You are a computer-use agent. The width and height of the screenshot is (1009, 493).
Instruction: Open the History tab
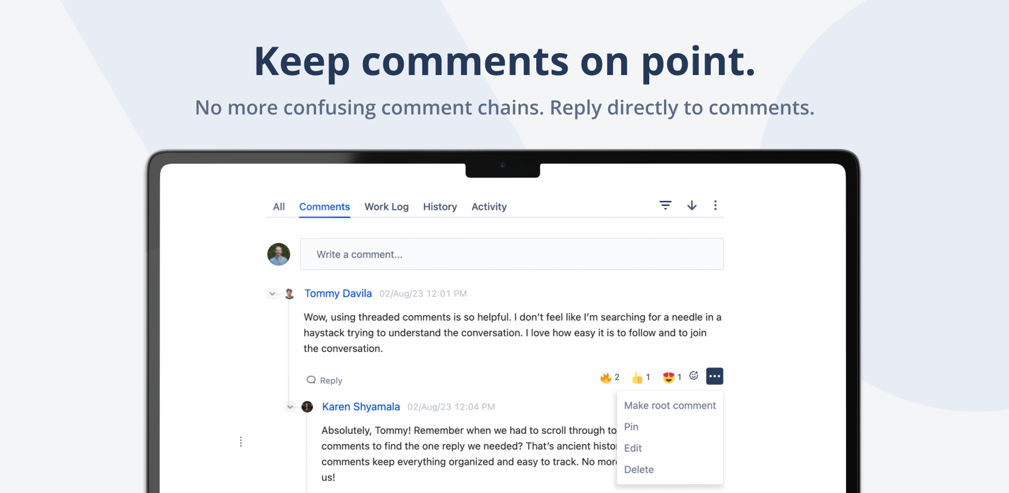tap(440, 207)
